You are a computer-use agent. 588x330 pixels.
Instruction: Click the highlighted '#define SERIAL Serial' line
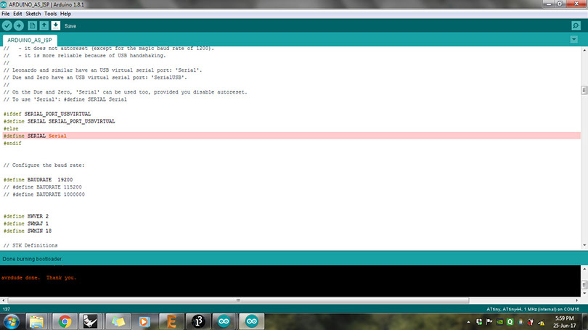tap(292, 136)
